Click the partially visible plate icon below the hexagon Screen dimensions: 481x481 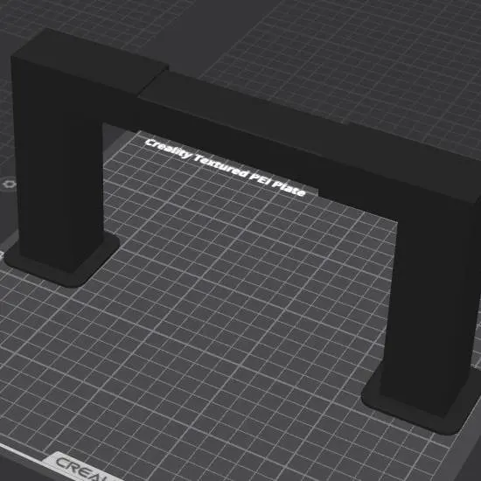(x=1, y=254)
